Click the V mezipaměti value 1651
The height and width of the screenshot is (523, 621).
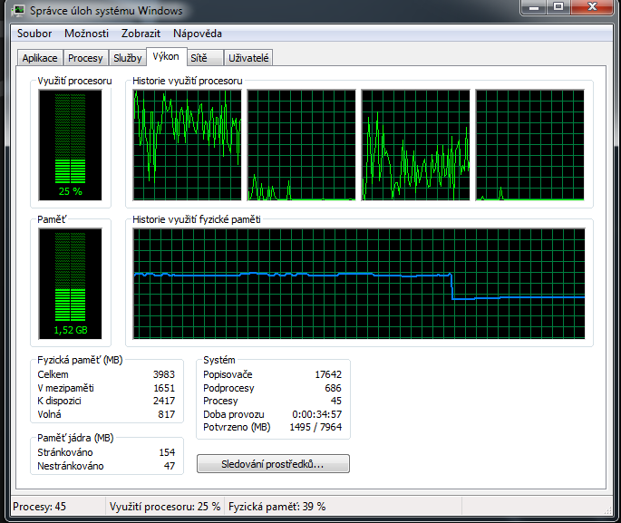tap(164, 388)
